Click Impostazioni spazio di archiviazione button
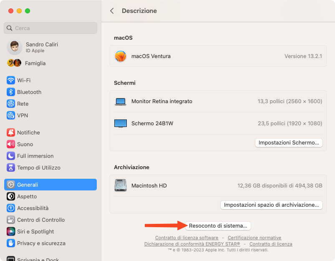 271,205
